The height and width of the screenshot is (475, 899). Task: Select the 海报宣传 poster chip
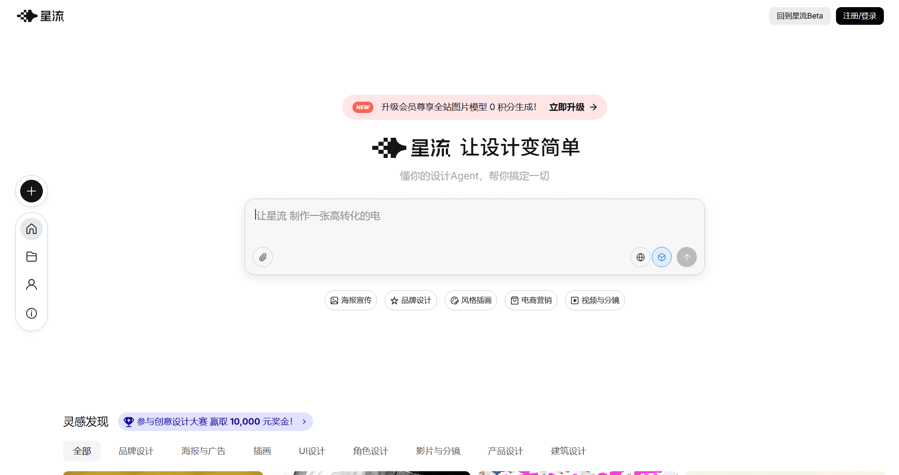(x=351, y=300)
